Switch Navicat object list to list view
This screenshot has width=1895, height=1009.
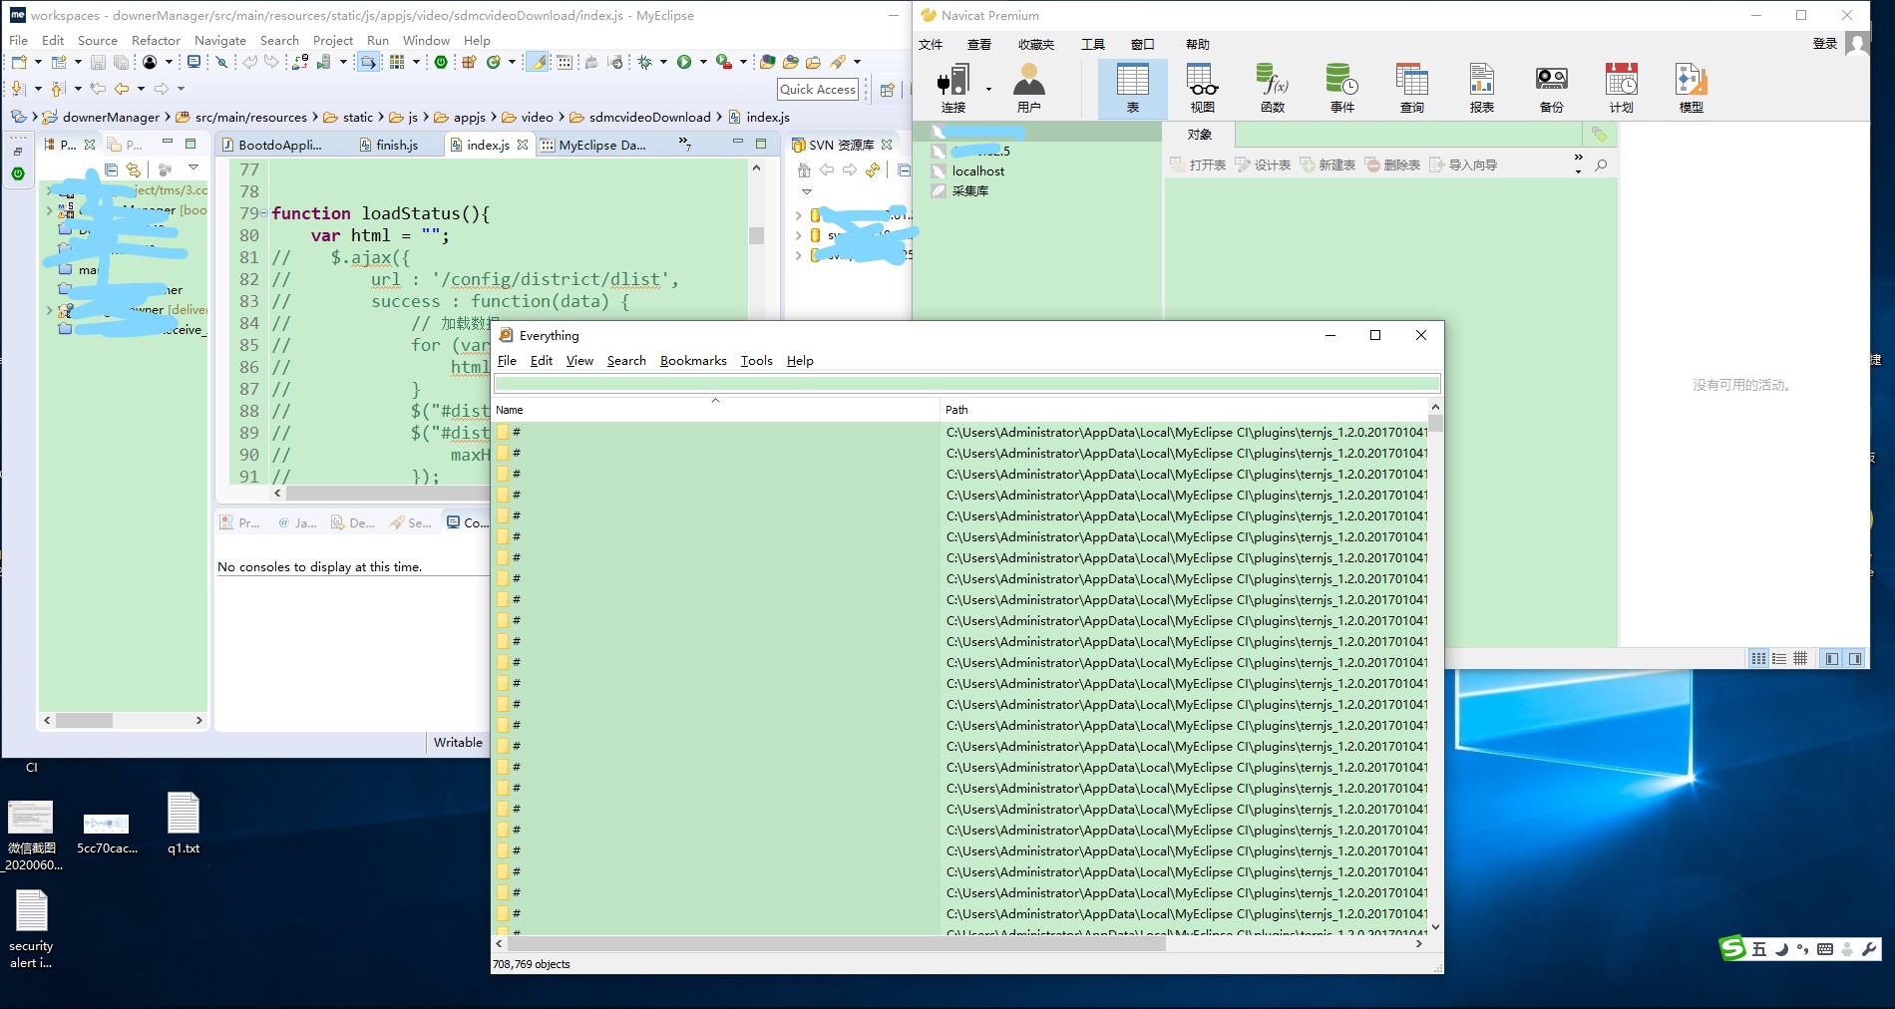point(1779,658)
